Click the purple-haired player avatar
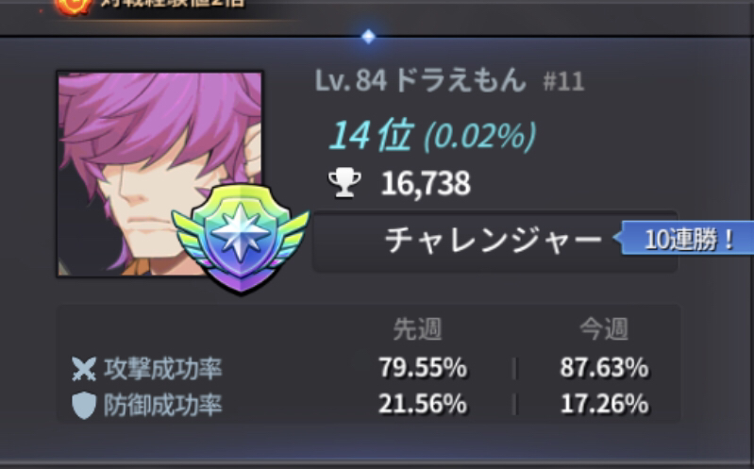754x469 pixels. pos(159,175)
